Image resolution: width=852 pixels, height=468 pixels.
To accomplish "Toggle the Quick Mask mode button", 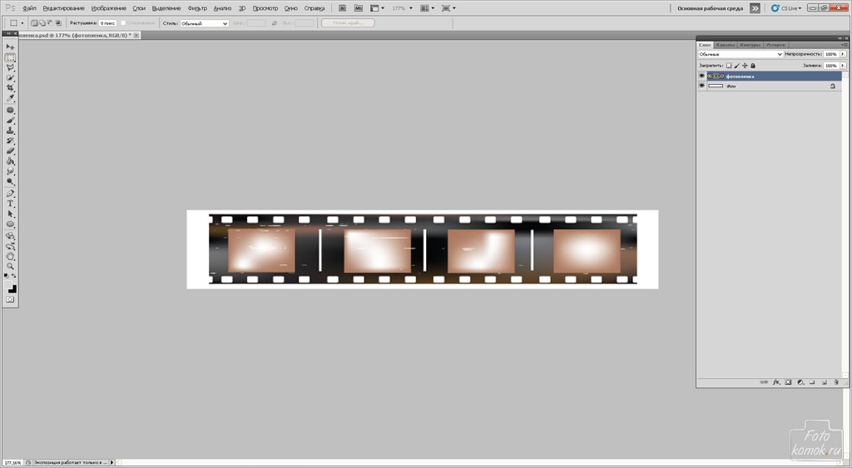I will (x=11, y=299).
